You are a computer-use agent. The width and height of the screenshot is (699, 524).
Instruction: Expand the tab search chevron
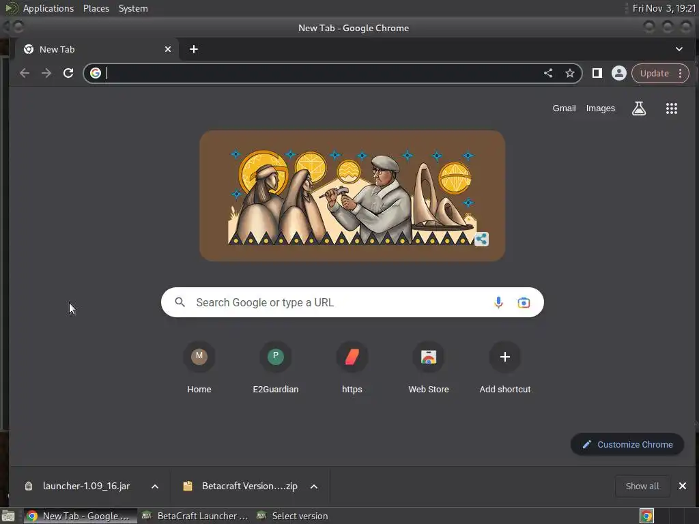coord(679,49)
